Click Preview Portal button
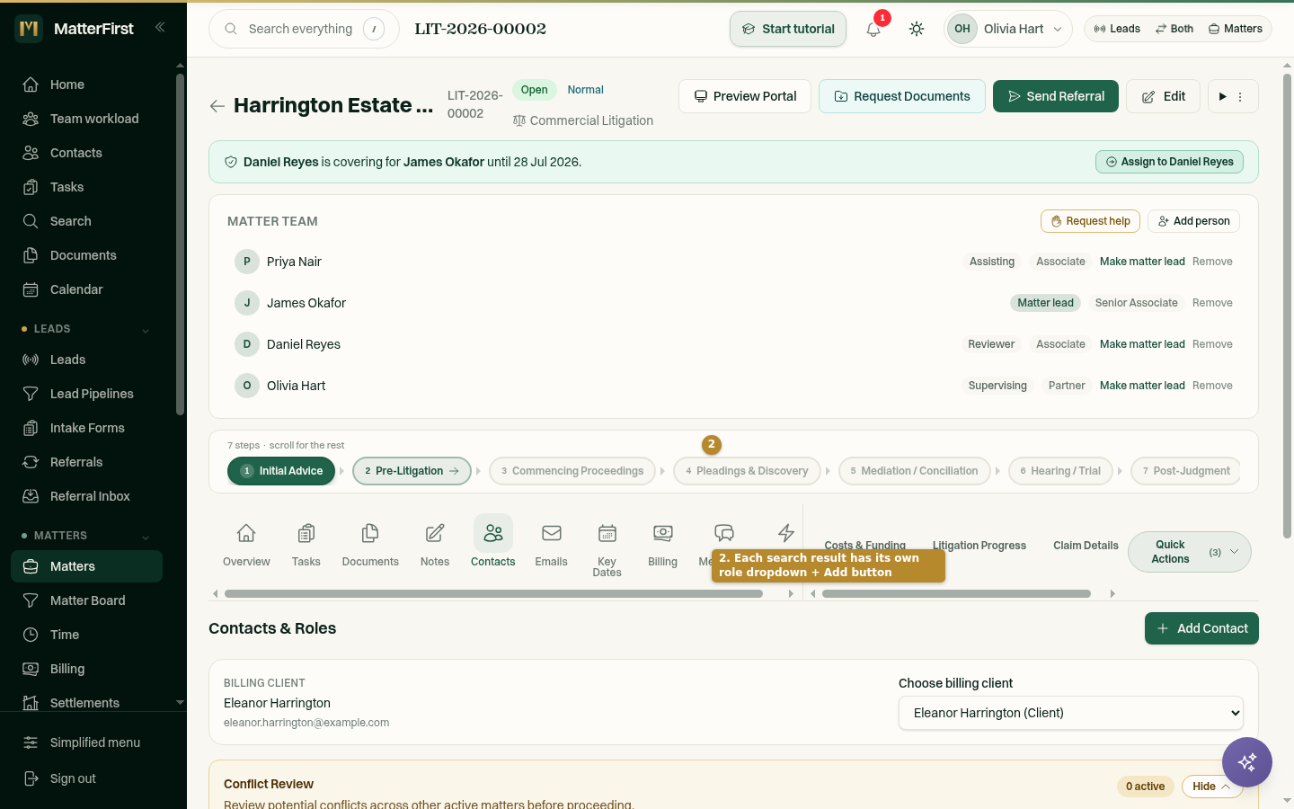Image resolution: width=1294 pixels, height=809 pixels. [x=745, y=96]
